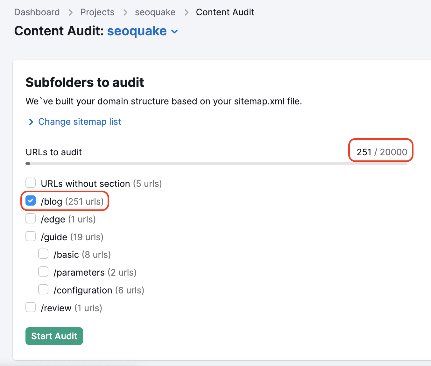Uncheck the /blog checkbox
The width and height of the screenshot is (431, 366).
(31, 201)
